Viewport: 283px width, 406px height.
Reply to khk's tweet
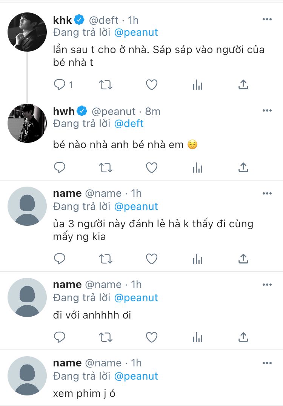(x=60, y=85)
